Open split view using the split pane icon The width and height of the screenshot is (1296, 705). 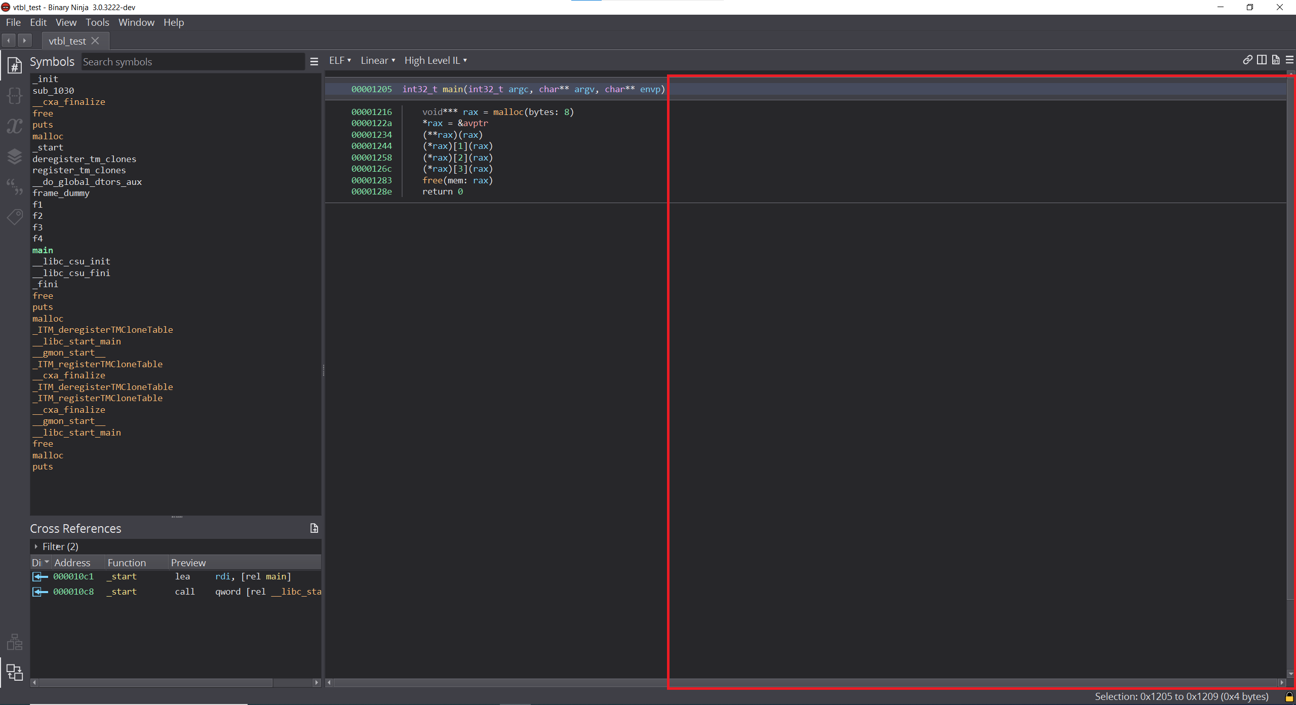pos(1262,60)
